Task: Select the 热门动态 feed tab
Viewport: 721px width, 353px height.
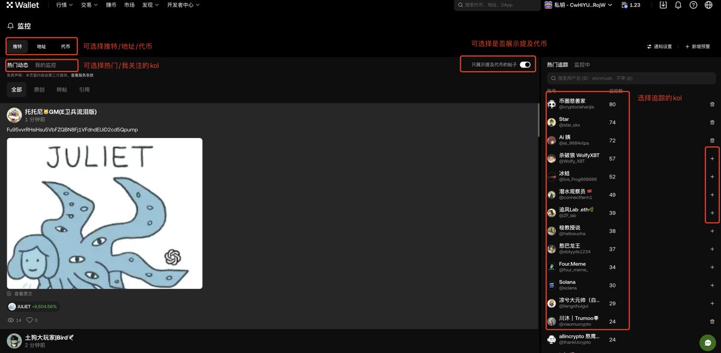Action: 17,65
